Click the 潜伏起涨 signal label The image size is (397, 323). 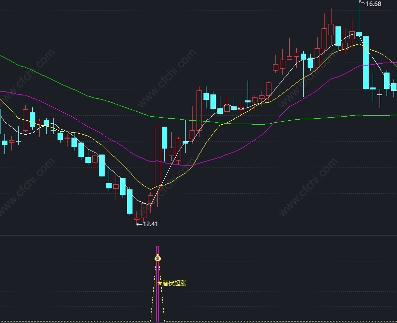click(x=174, y=283)
